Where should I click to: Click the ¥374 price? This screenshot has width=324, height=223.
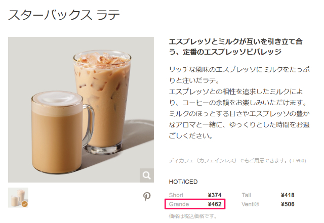(x=215, y=195)
